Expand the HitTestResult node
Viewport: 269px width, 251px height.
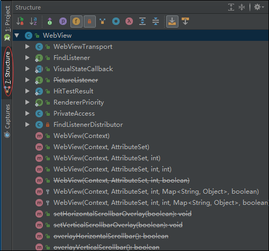28,91
